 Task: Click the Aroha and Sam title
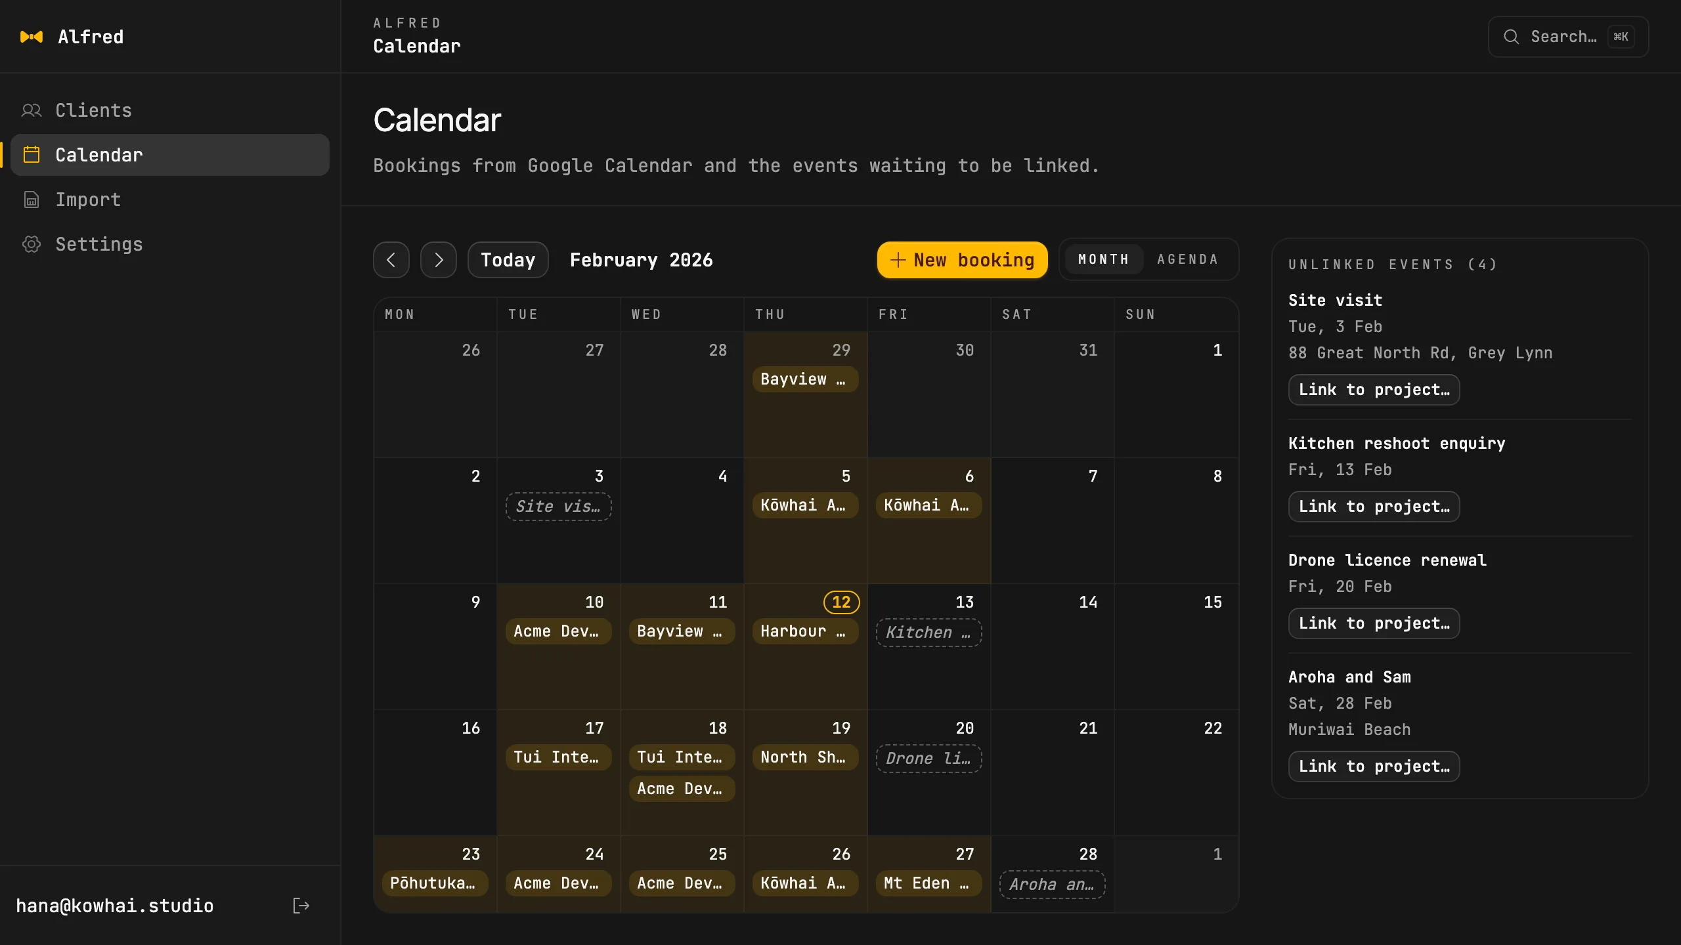coord(1349,677)
